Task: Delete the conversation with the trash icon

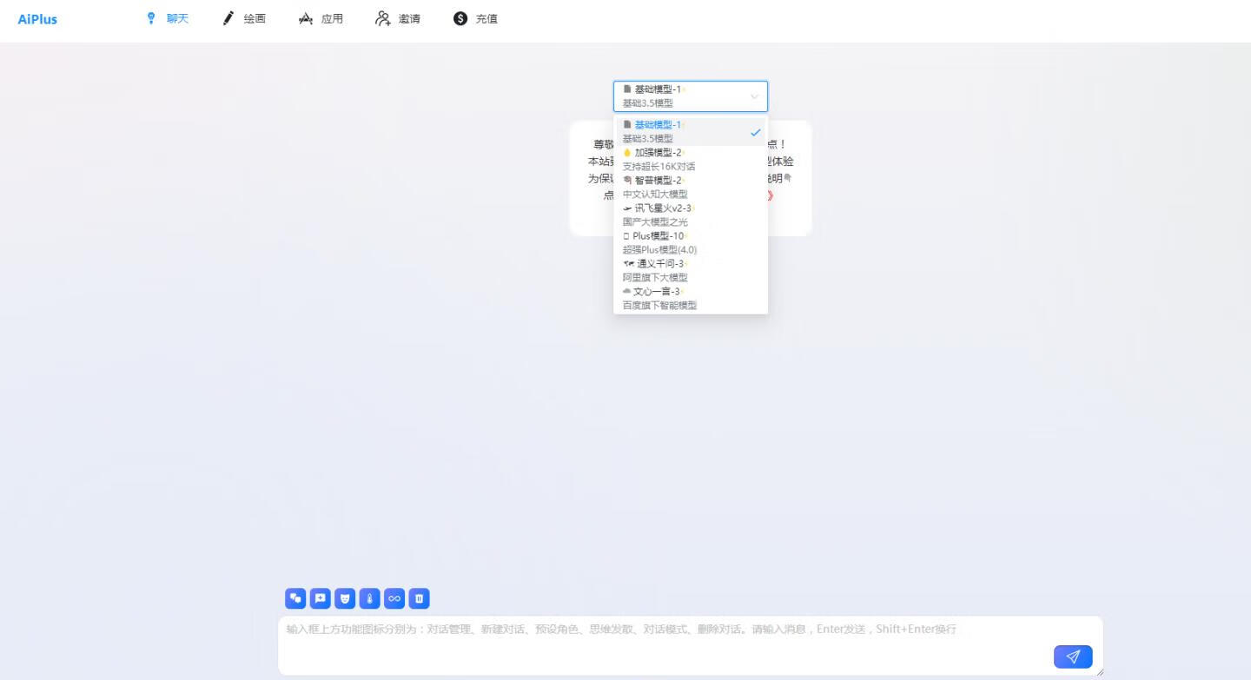Action: pos(419,598)
